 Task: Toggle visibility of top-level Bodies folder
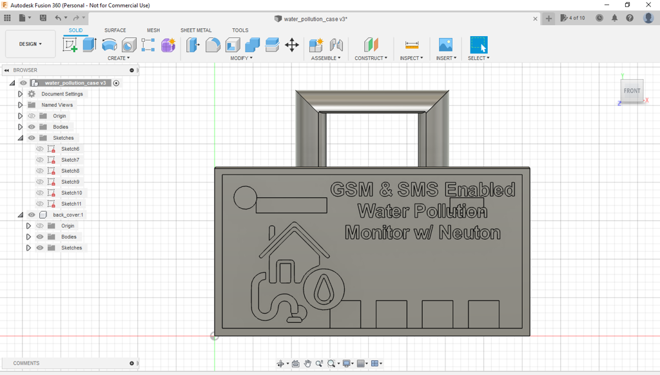[32, 127]
